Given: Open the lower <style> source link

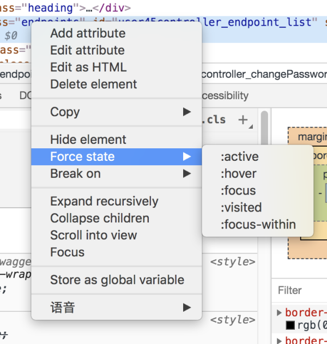Looking at the screenshot, I should (x=233, y=319).
